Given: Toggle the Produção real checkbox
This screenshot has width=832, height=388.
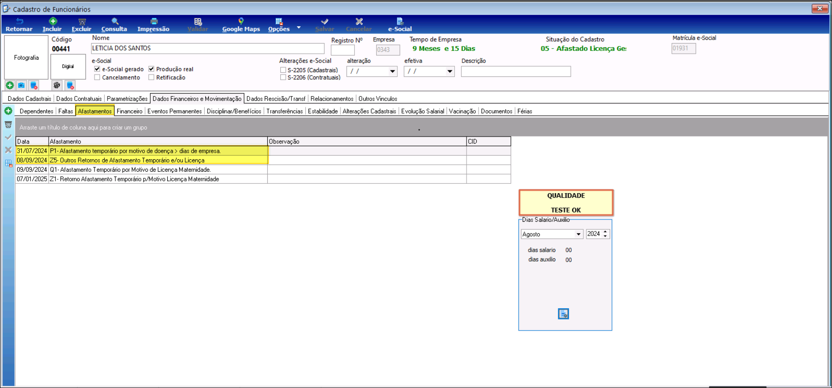Looking at the screenshot, I should click(x=151, y=69).
